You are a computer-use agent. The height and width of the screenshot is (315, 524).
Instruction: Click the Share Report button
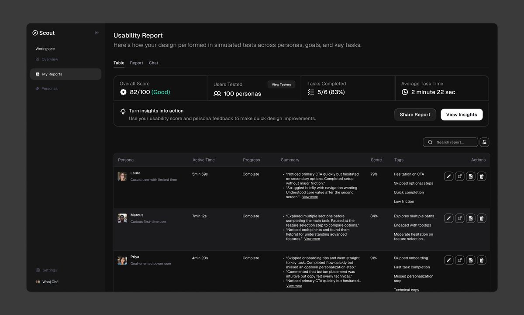click(415, 114)
